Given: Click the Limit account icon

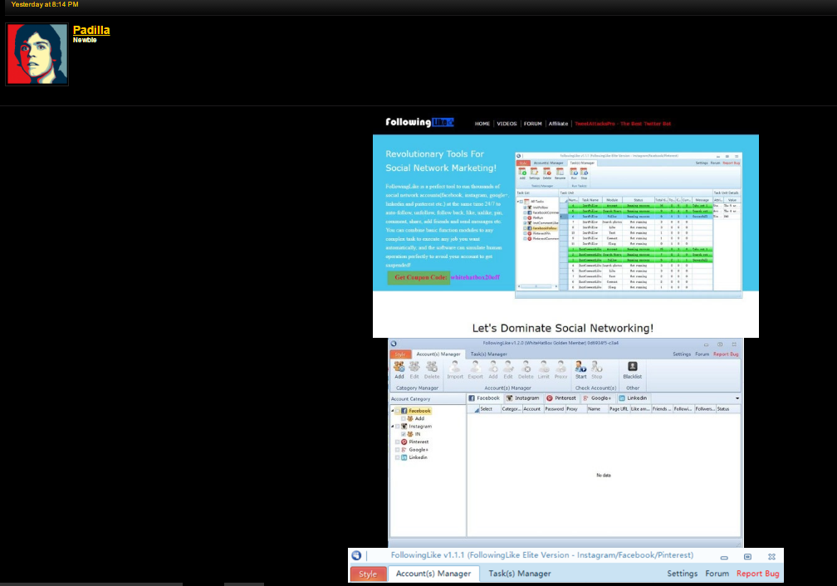Looking at the screenshot, I should pos(543,367).
